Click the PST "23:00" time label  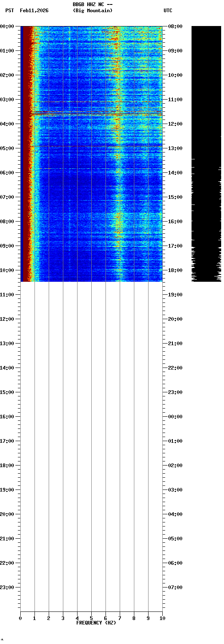[7, 587]
